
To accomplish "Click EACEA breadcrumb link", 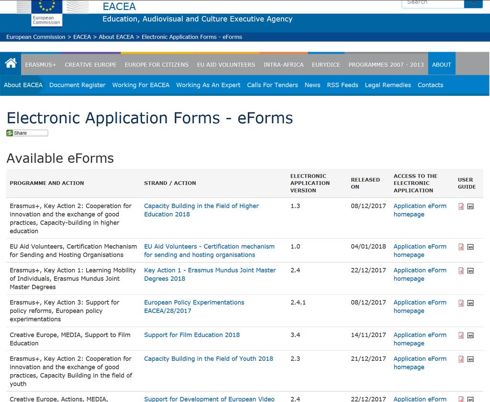I will click(82, 37).
